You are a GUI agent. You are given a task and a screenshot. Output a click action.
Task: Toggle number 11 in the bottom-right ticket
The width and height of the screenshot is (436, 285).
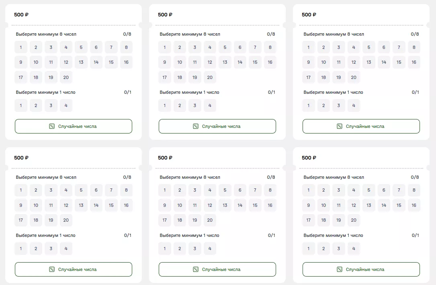coord(339,205)
